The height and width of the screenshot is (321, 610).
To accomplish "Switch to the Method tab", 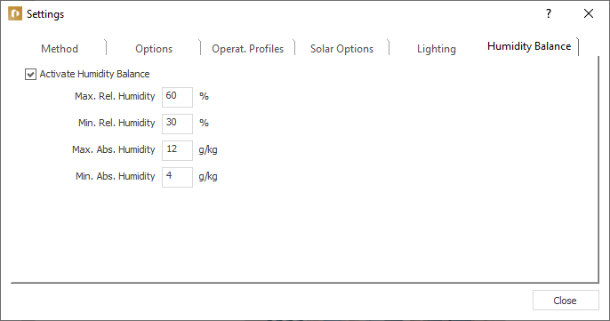I will point(60,49).
